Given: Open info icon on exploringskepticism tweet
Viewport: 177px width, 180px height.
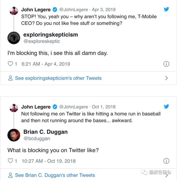Looking at the screenshot, I should tap(166, 64).
